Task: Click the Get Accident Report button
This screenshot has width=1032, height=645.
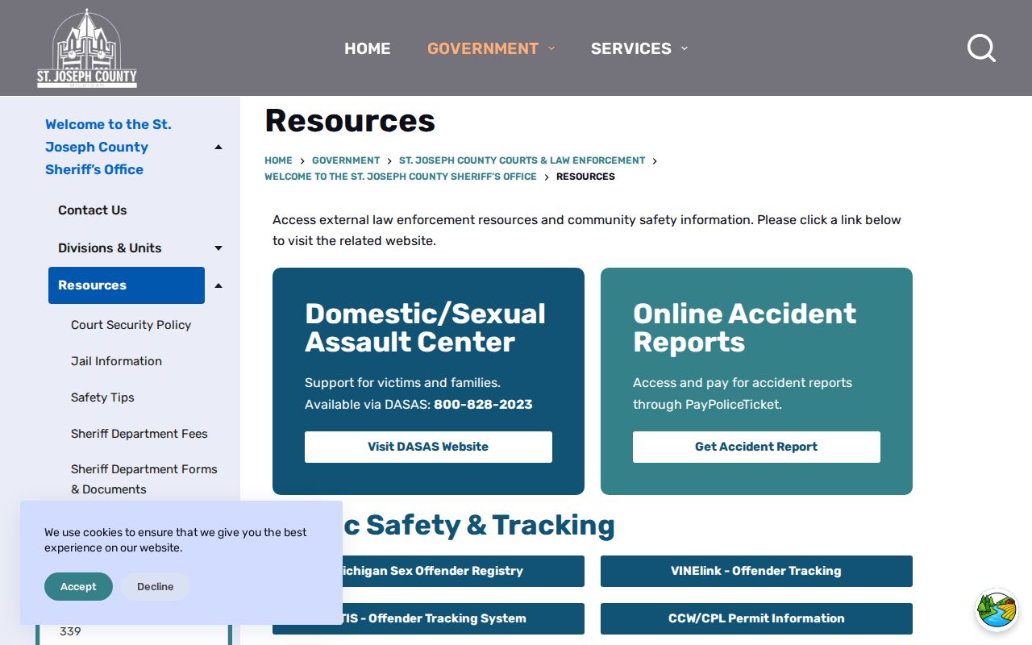Action: (756, 447)
